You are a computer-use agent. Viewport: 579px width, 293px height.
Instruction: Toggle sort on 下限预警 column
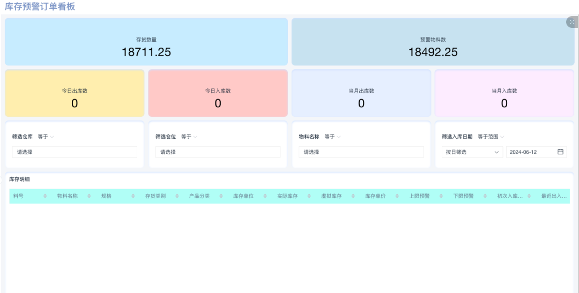485,197
